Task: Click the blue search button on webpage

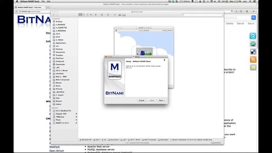Action: tap(253, 18)
